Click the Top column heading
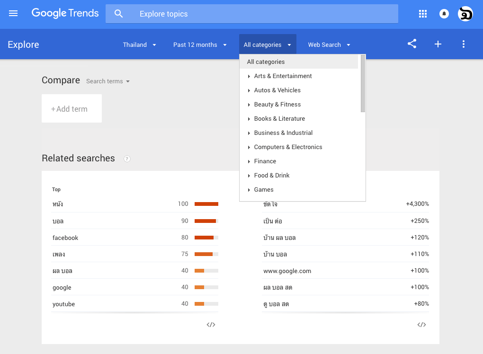Image resolution: width=483 pixels, height=354 pixels. click(x=56, y=189)
